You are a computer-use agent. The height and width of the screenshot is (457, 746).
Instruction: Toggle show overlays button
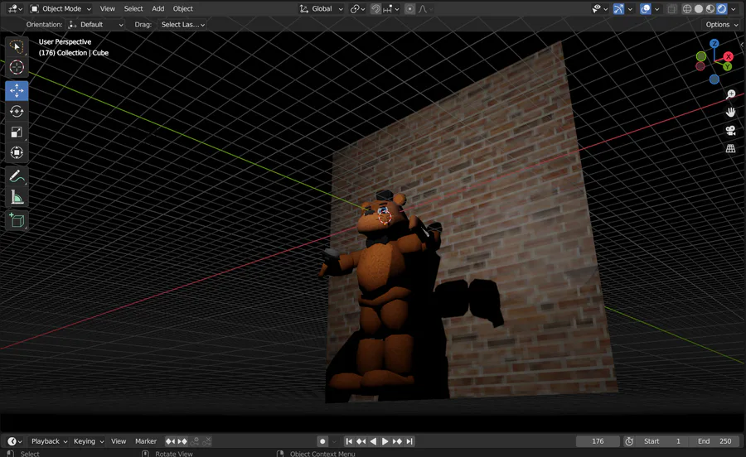(x=645, y=8)
